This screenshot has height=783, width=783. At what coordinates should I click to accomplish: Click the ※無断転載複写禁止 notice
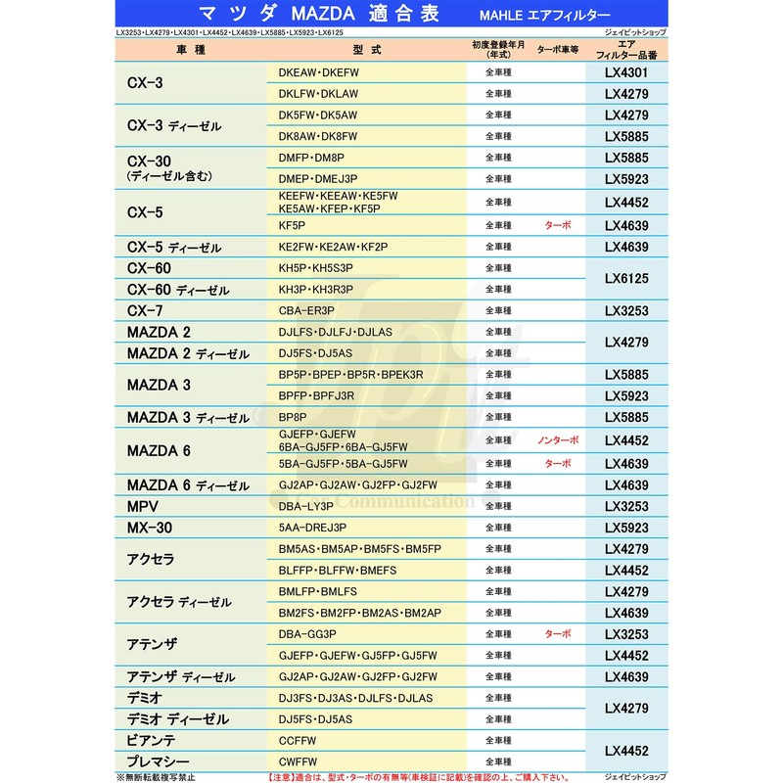(156, 777)
